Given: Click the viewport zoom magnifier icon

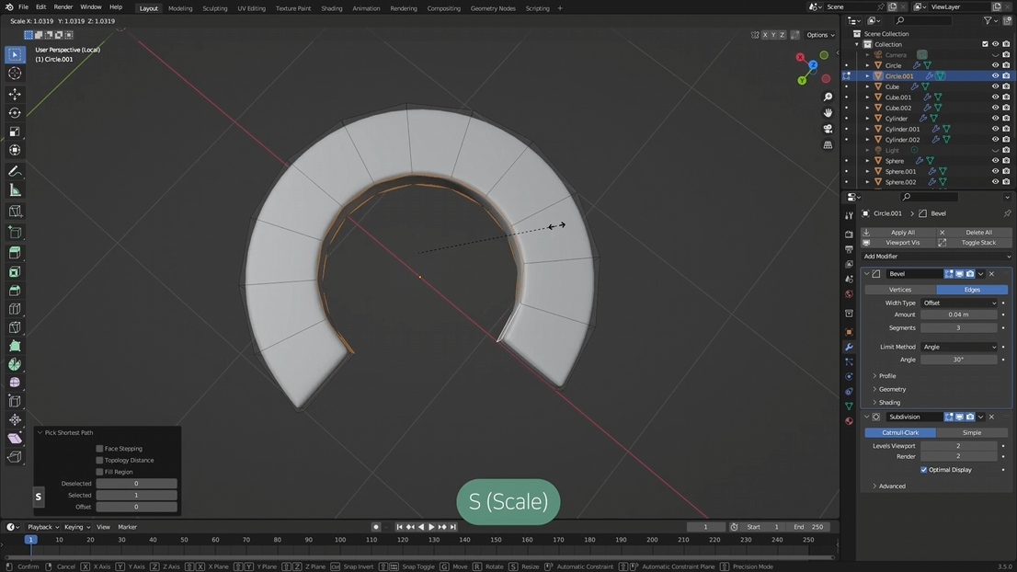Looking at the screenshot, I should [x=828, y=97].
